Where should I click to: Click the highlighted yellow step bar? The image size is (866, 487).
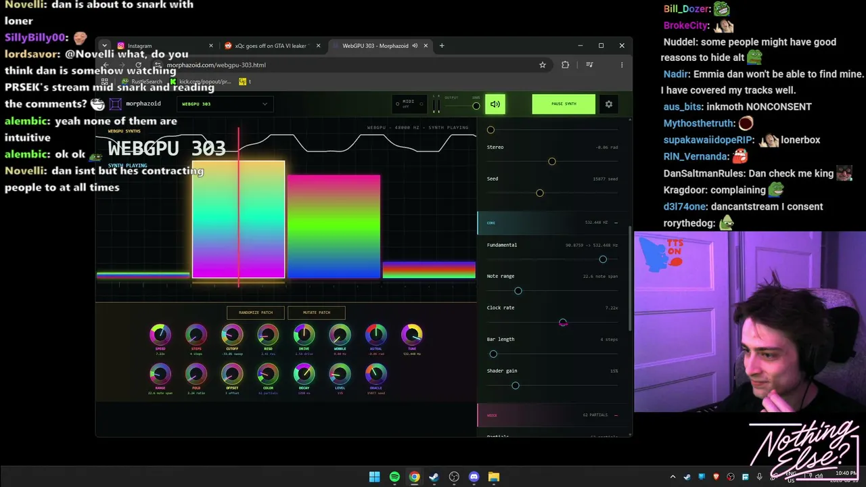point(238,220)
